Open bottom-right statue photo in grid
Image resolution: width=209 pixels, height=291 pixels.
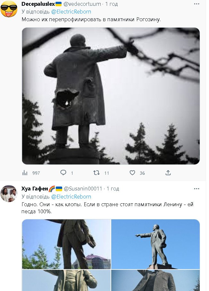(x=156, y=280)
